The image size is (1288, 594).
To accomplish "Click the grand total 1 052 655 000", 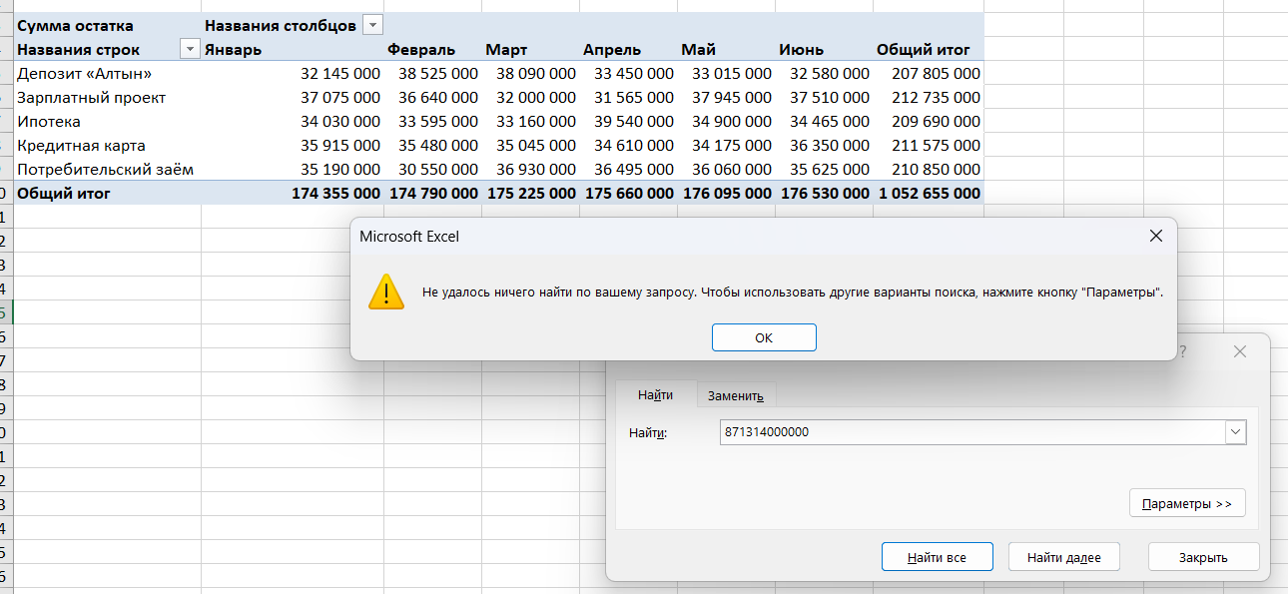I will tap(929, 193).
